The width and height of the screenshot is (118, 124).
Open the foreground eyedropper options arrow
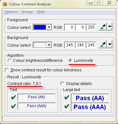coord(110,27)
